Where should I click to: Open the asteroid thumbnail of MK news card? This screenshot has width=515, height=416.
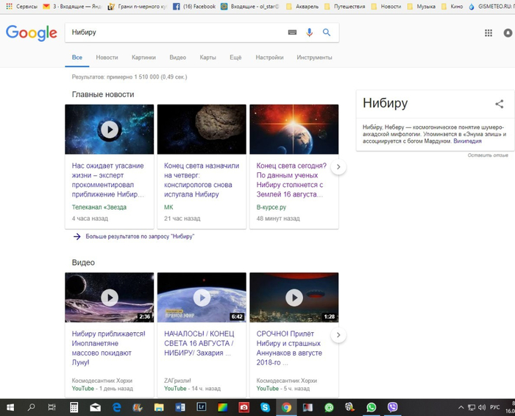(x=202, y=130)
